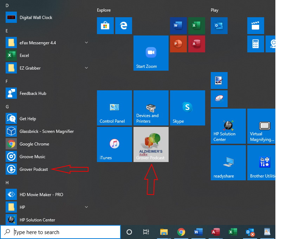Image resolution: width=281 pixels, height=239 pixels.
Task: Open the readyshare tile
Action: (x=228, y=163)
